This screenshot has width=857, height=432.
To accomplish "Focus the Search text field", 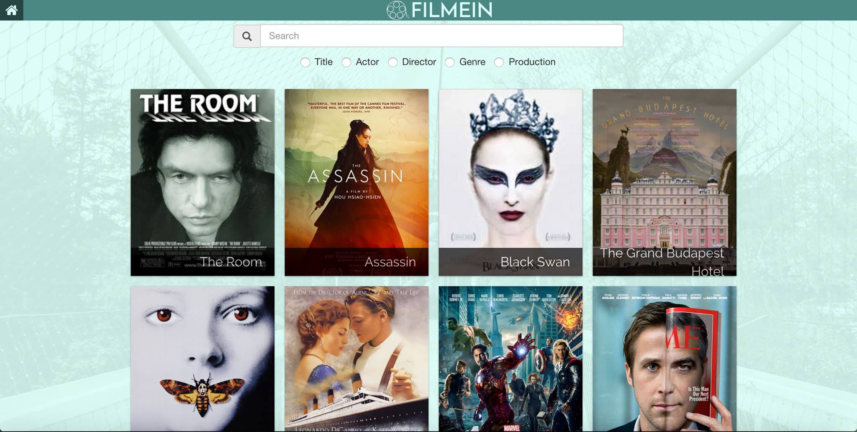I will tap(441, 36).
